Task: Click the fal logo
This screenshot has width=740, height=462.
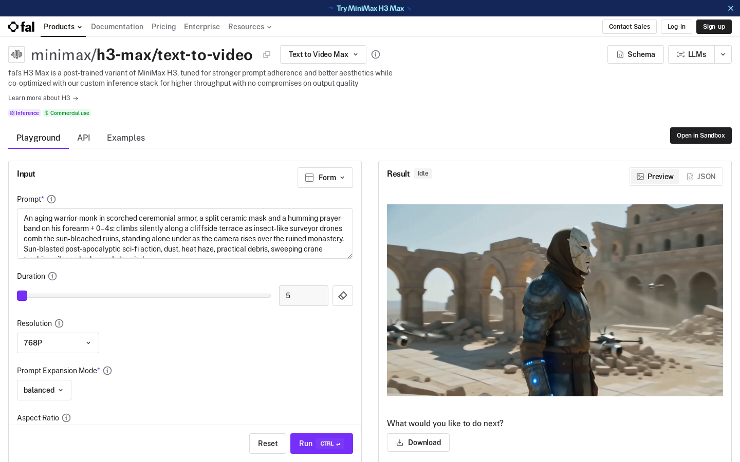Action: tap(21, 27)
